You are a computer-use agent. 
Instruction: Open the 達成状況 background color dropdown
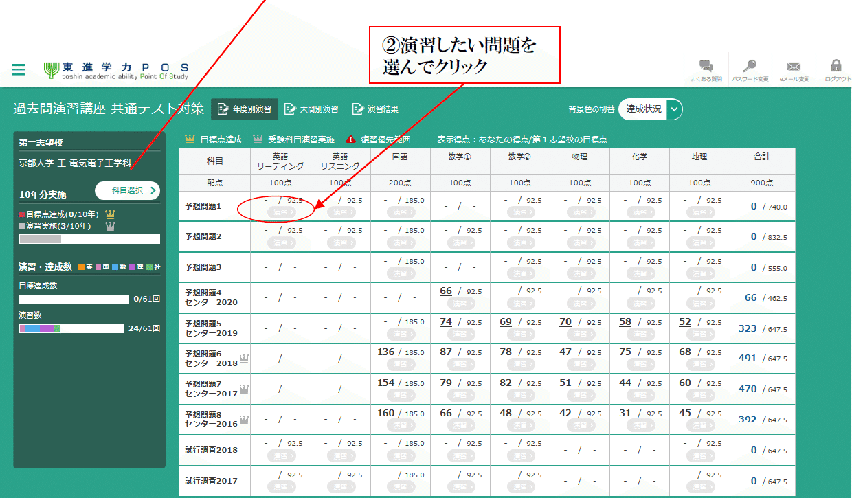(651, 109)
